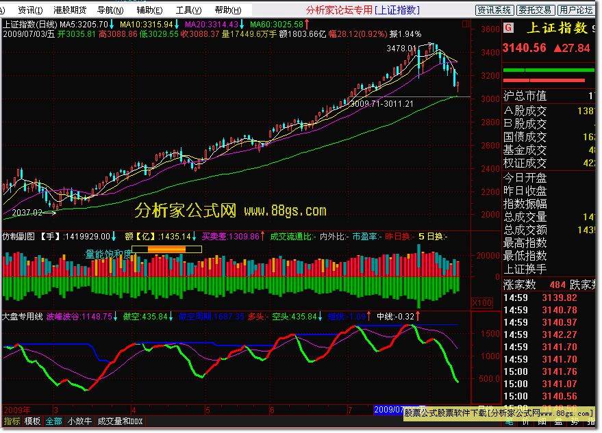
Task: Click the 3009.71-3011.21 gap annotation
Action: pos(382,103)
